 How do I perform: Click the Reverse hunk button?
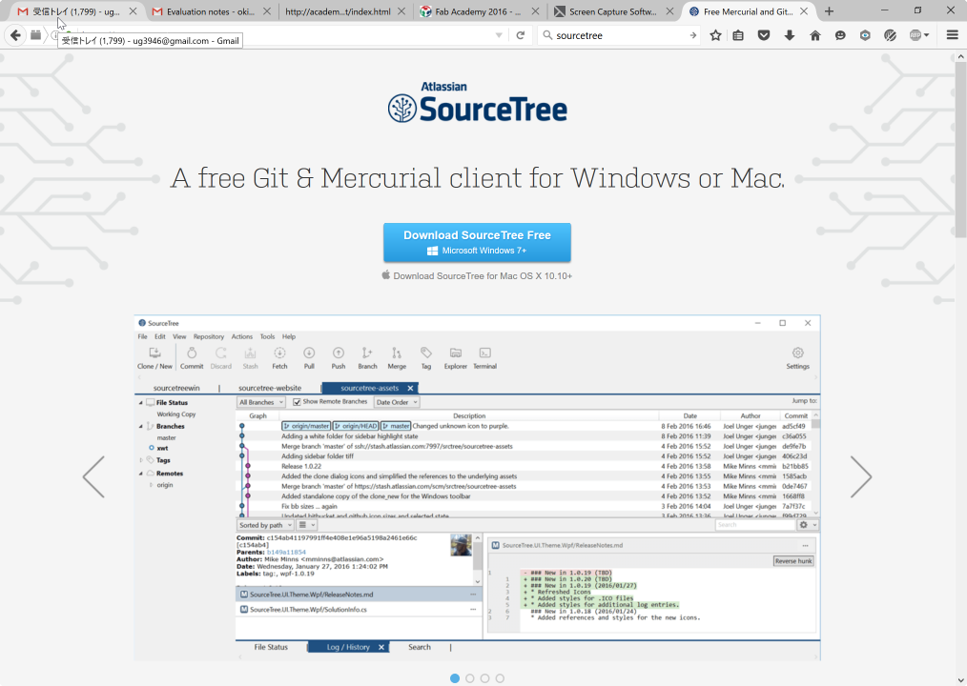pyautogui.click(x=793, y=561)
